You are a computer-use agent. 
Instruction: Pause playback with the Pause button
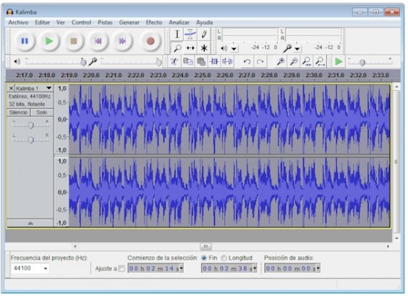pos(25,41)
